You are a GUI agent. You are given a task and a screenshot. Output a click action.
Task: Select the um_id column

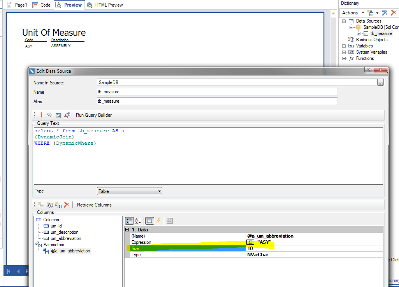(56, 226)
